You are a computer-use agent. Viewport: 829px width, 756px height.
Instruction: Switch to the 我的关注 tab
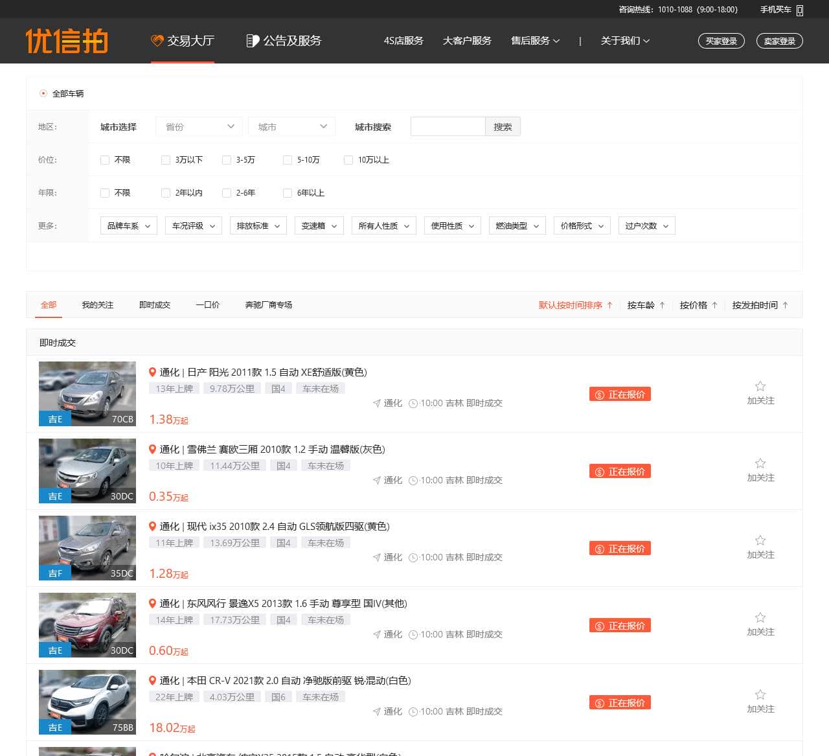(98, 305)
